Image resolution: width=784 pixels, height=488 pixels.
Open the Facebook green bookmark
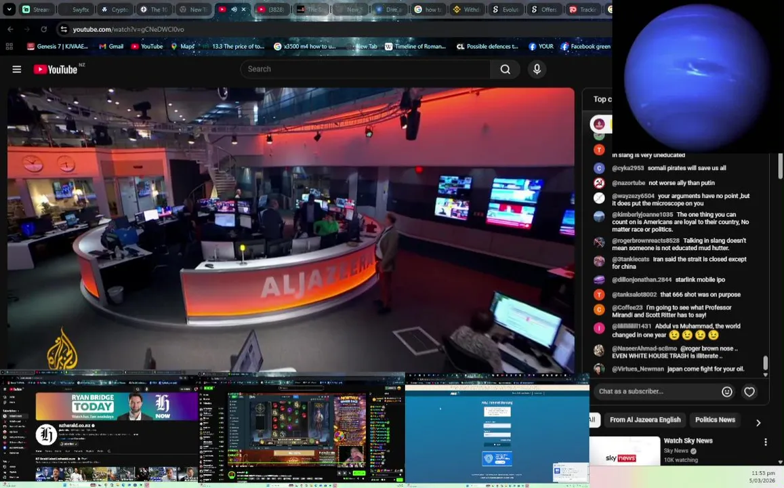point(585,46)
